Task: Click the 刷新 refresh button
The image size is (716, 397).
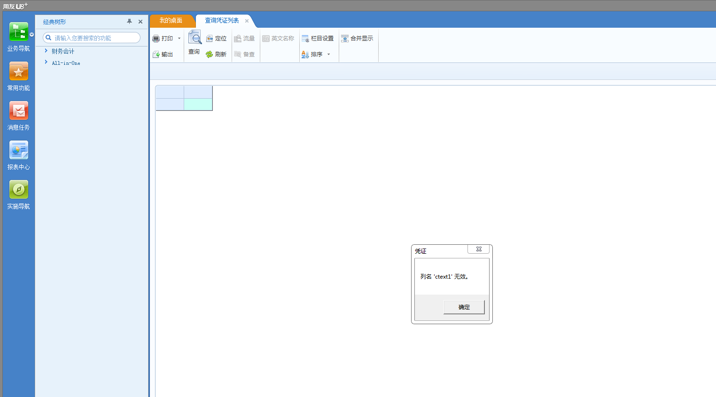Action: [x=216, y=54]
